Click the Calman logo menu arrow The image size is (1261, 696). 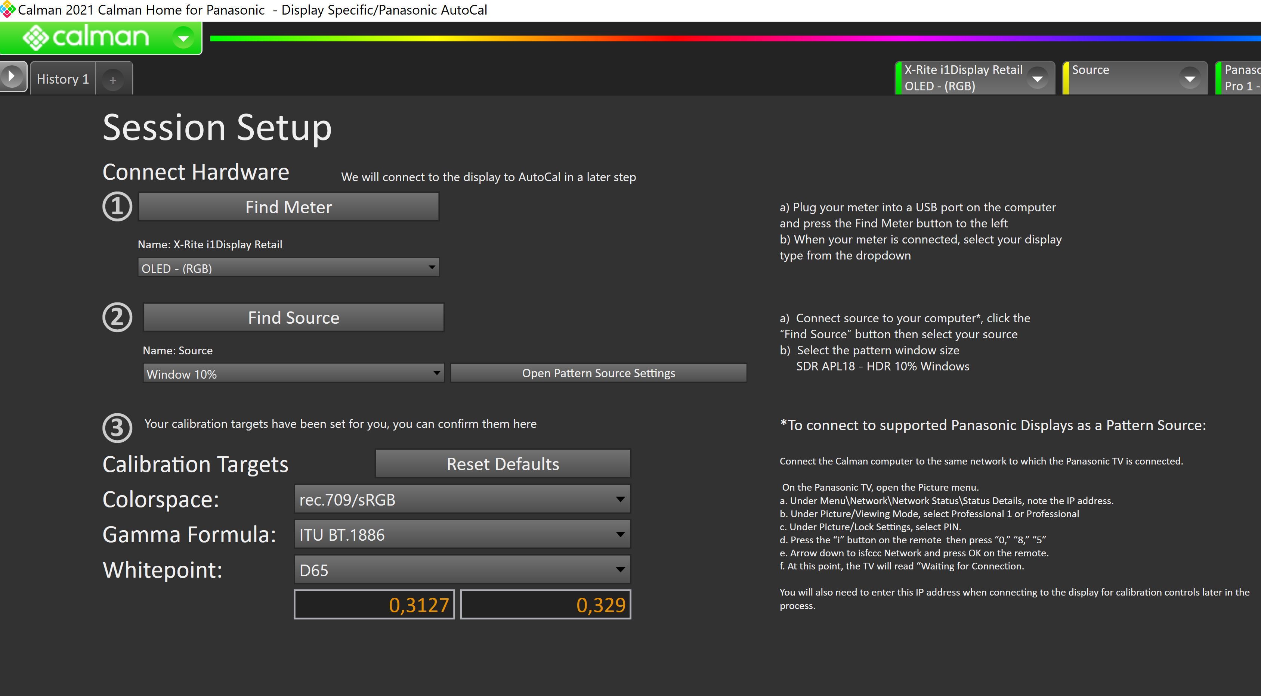tap(183, 38)
